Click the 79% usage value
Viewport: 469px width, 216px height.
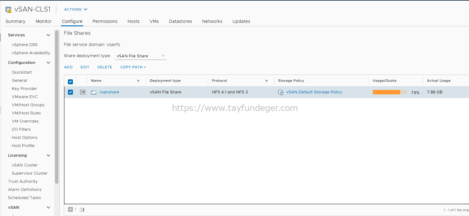tap(415, 92)
